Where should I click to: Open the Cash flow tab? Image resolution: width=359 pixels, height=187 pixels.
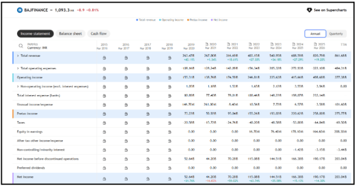click(98, 34)
